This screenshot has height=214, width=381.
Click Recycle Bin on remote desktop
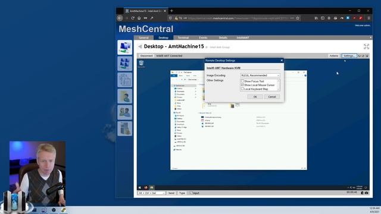click(141, 64)
